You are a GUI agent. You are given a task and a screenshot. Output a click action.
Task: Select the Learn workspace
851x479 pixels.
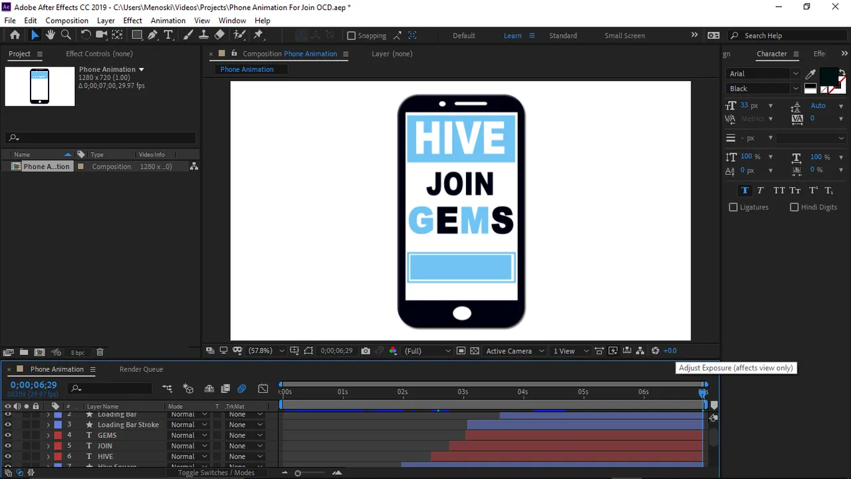click(x=513, y=36)
